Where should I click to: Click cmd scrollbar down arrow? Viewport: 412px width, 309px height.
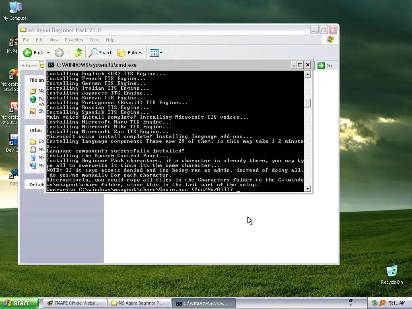pos(308,188)
